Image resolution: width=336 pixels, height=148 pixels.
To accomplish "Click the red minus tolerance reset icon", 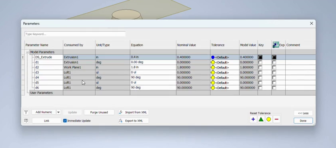I will [x=276, y=119].
